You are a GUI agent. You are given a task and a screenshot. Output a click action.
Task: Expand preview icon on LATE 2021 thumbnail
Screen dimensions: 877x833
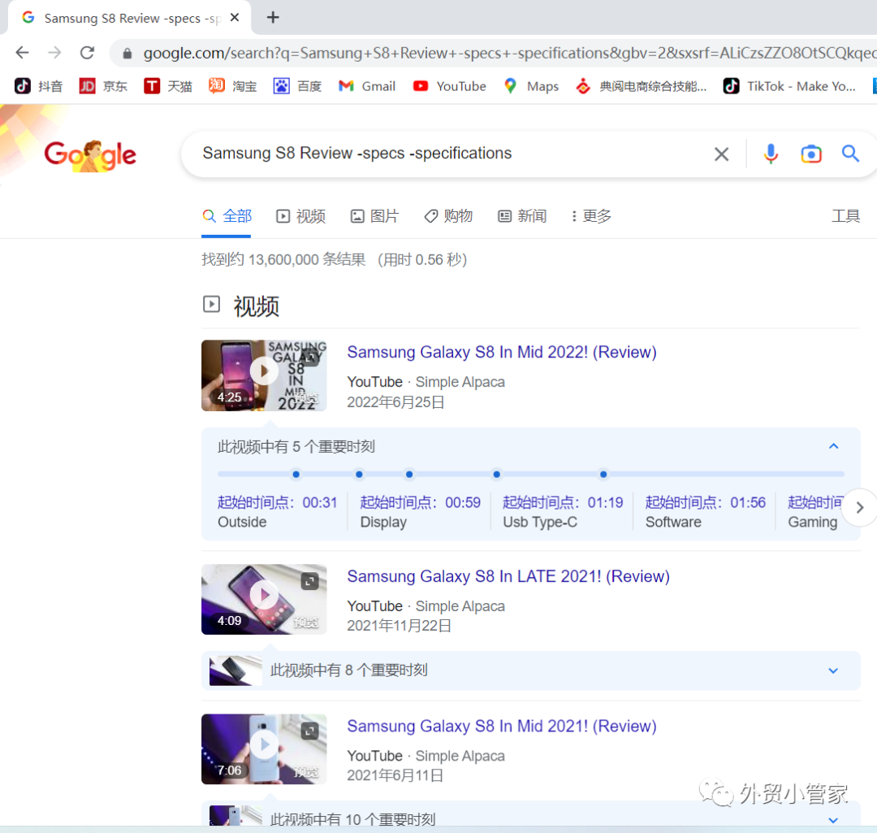[x=310, y=581]
